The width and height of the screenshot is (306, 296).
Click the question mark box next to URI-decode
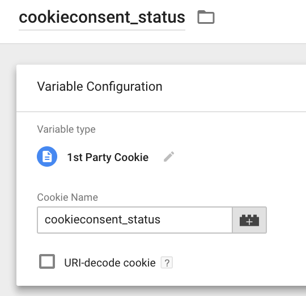click(x=167, y=263)
